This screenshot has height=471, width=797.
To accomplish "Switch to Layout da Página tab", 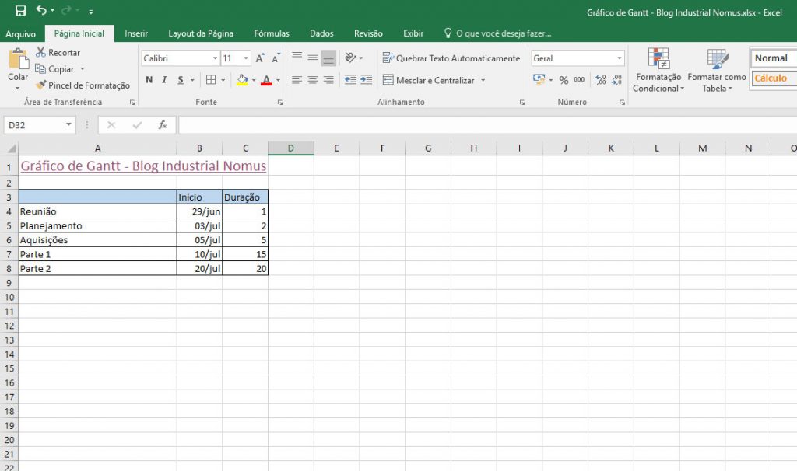I will pos(201,33).
